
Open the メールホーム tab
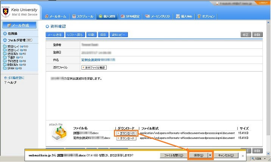[56, 16]
